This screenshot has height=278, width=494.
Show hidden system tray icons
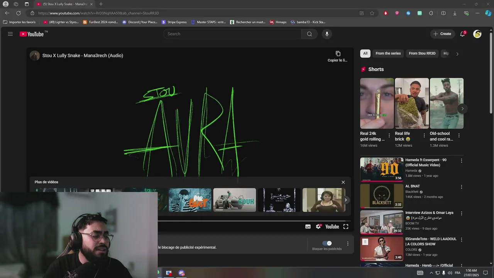[x=431, y=273]
